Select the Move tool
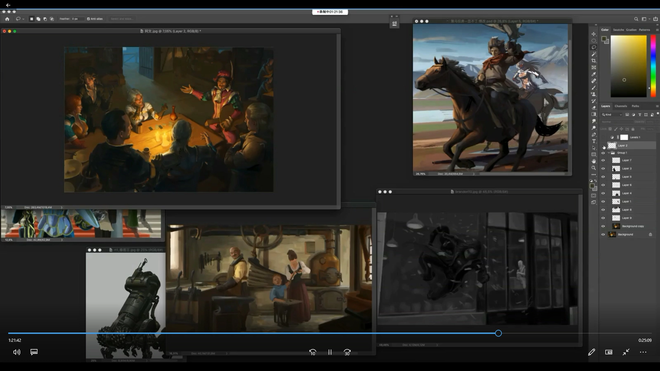 pyautogui.click(x=594, y=34)
